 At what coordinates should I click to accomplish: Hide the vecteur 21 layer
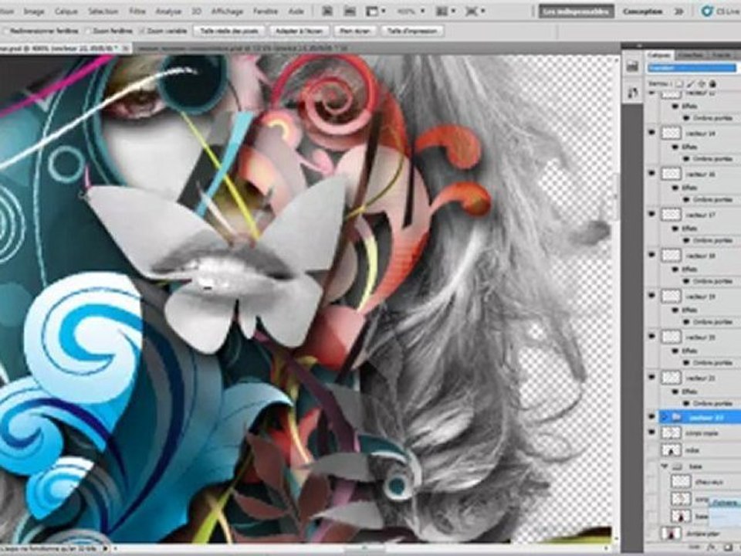tap(653, 378)
